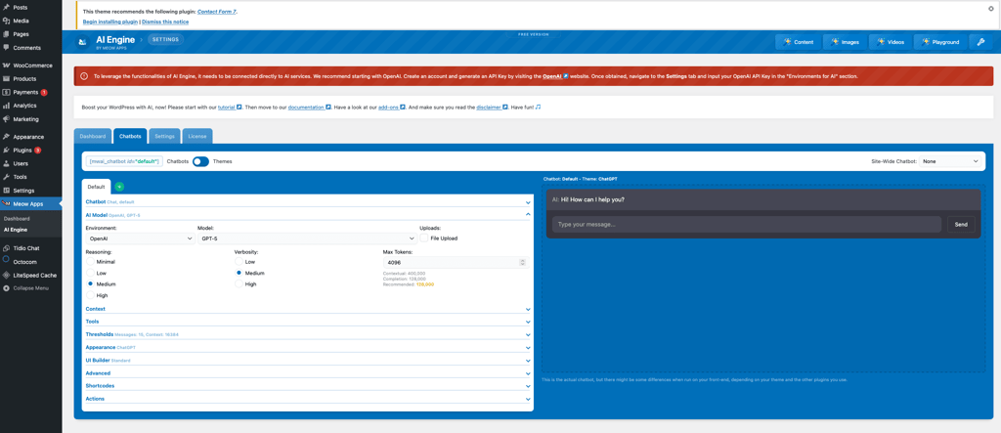Viewport: 1001px width, 433px height.
Task: Click the WooCommerce sidebar icon
Action: tap(6, 65)
